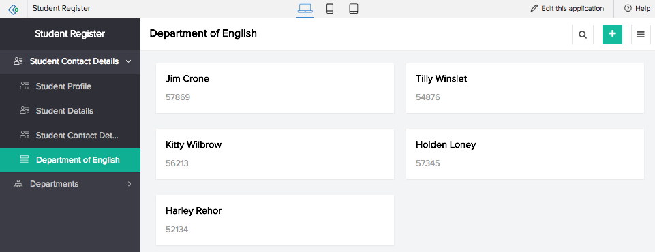Open Tilly Winslet record card

tap(525, 88)
